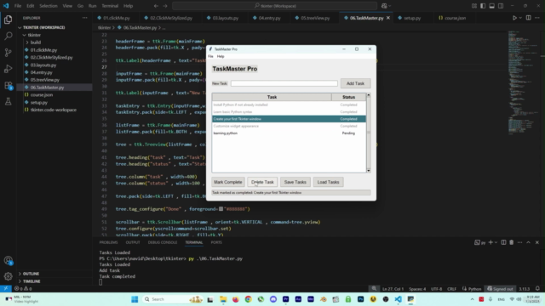Image resolution: width=545 pixels, height=306 pixels.
Task: Open the File menu in TaskMaster Pro
Action: coord(210,56)
